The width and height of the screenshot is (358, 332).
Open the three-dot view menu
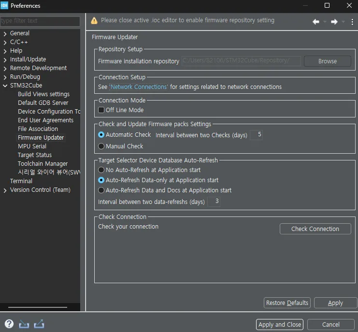coord(352,22)
